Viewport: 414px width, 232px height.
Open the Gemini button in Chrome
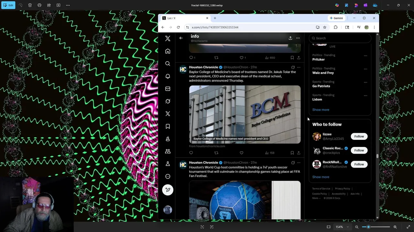(336, 18)
